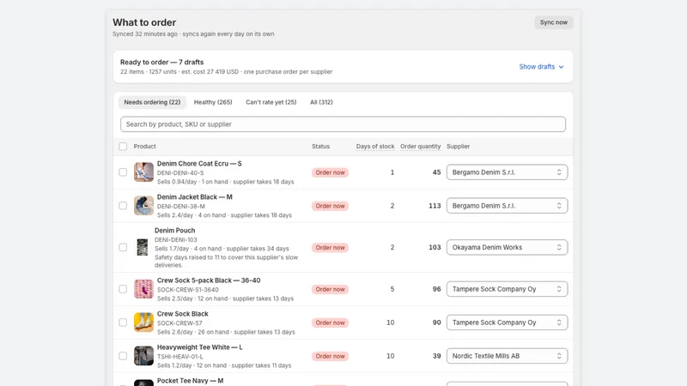Click the Product column header
687x386 pixels.
[x=144, y=146]
